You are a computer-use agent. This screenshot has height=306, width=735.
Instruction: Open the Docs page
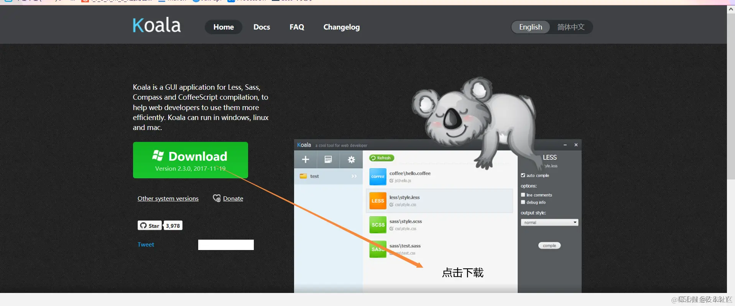[261, 27]
